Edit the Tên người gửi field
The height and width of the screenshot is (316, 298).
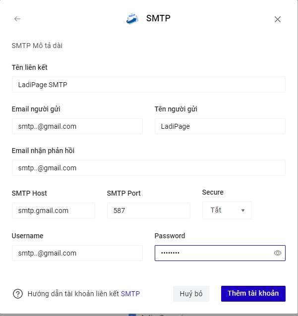pos(220,126)
